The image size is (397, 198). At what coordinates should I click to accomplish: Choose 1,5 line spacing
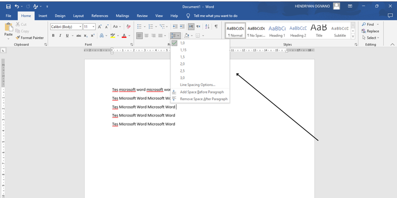point(200,57)
